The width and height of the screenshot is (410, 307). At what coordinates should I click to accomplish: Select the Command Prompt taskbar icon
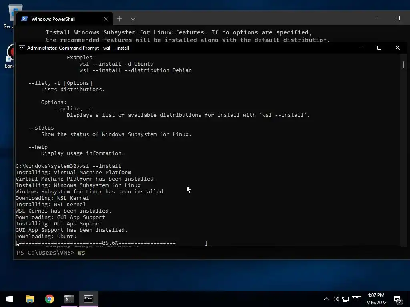pyautogui.click(x=88, y=299)
